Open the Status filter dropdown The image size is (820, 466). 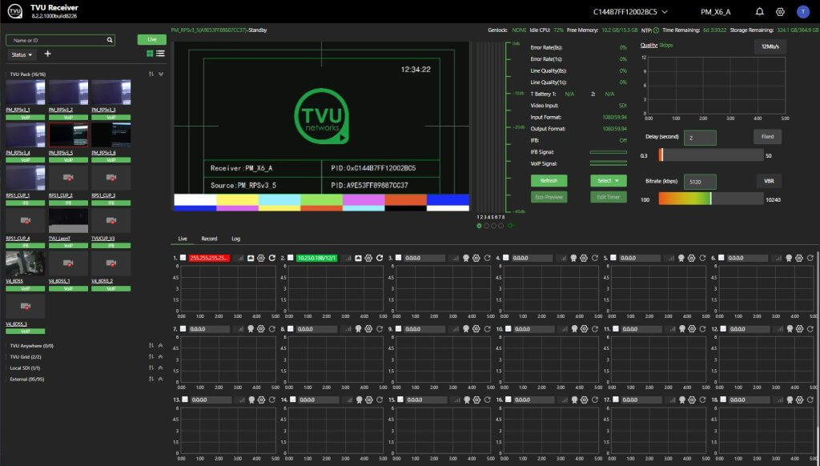coord(22,54)
